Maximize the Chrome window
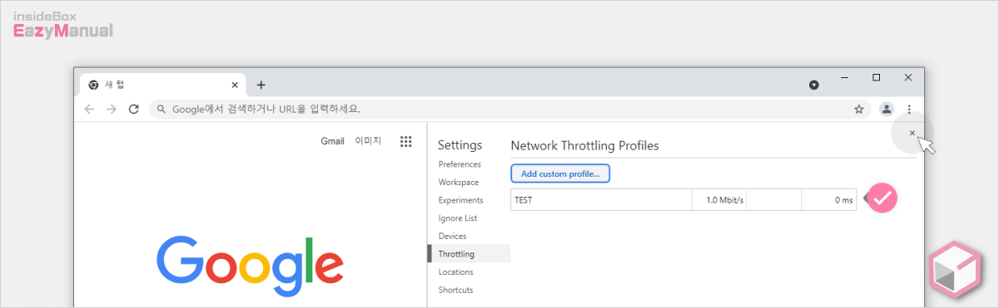Viewport: 999px width, 308px height. coord(876,77)
